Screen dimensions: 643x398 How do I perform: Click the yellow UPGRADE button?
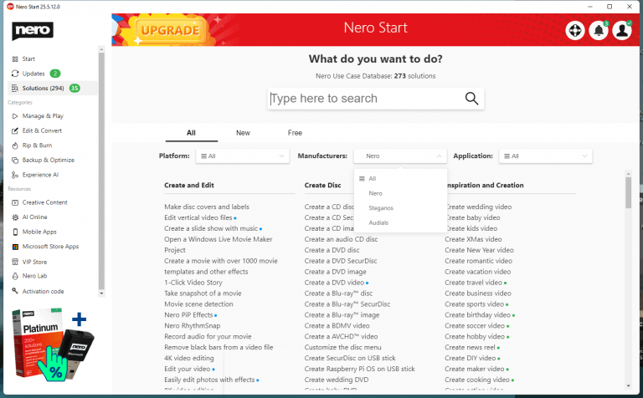(170, 32)
